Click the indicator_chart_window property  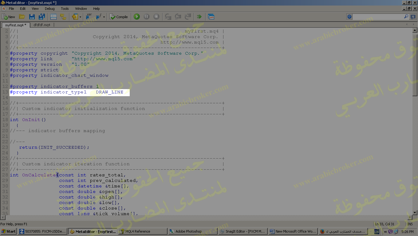click(74, 76)
